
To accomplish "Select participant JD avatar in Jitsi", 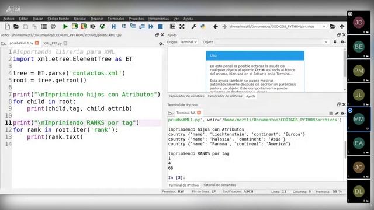I will click(x=358, y=23).
